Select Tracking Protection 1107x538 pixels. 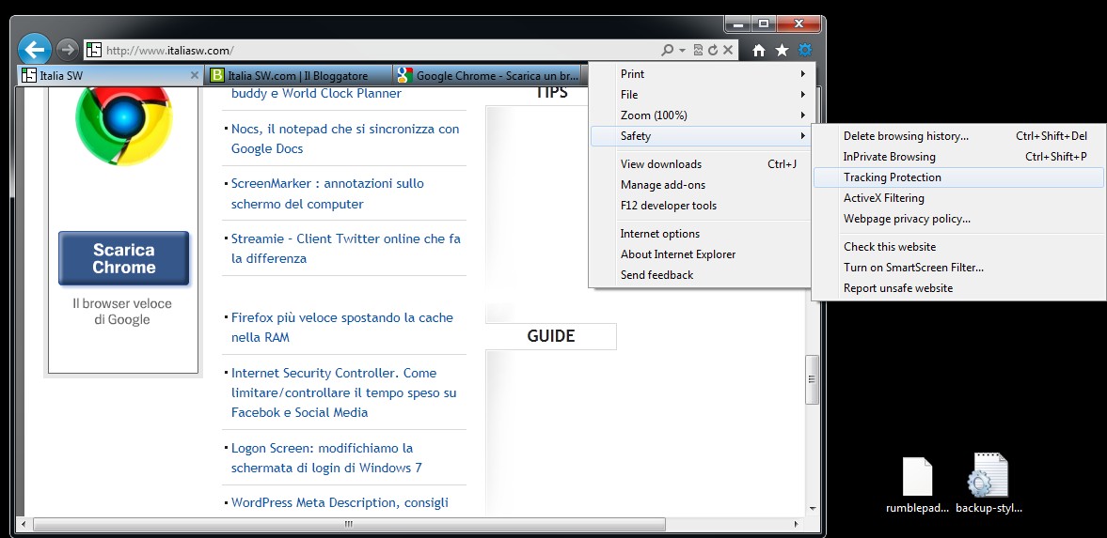click(x=958, y=177)
